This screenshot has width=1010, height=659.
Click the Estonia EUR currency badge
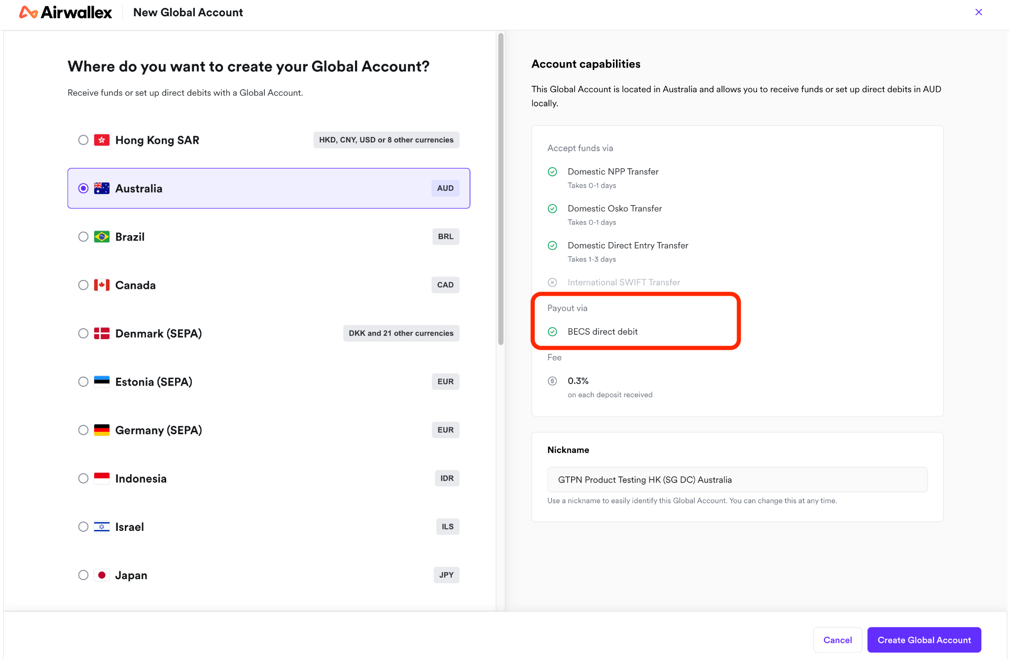445,382
